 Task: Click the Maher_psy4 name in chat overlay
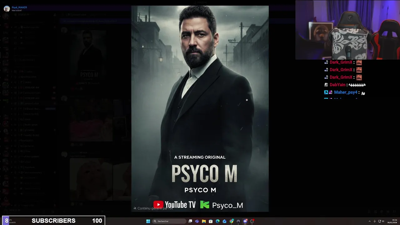(x=346, y=92)
